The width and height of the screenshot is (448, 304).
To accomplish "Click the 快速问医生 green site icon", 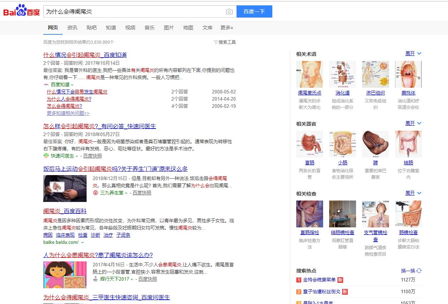I will (45, 156).
